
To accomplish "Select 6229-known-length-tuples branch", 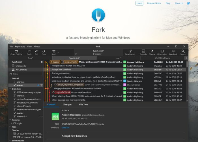I will point(26,92).
